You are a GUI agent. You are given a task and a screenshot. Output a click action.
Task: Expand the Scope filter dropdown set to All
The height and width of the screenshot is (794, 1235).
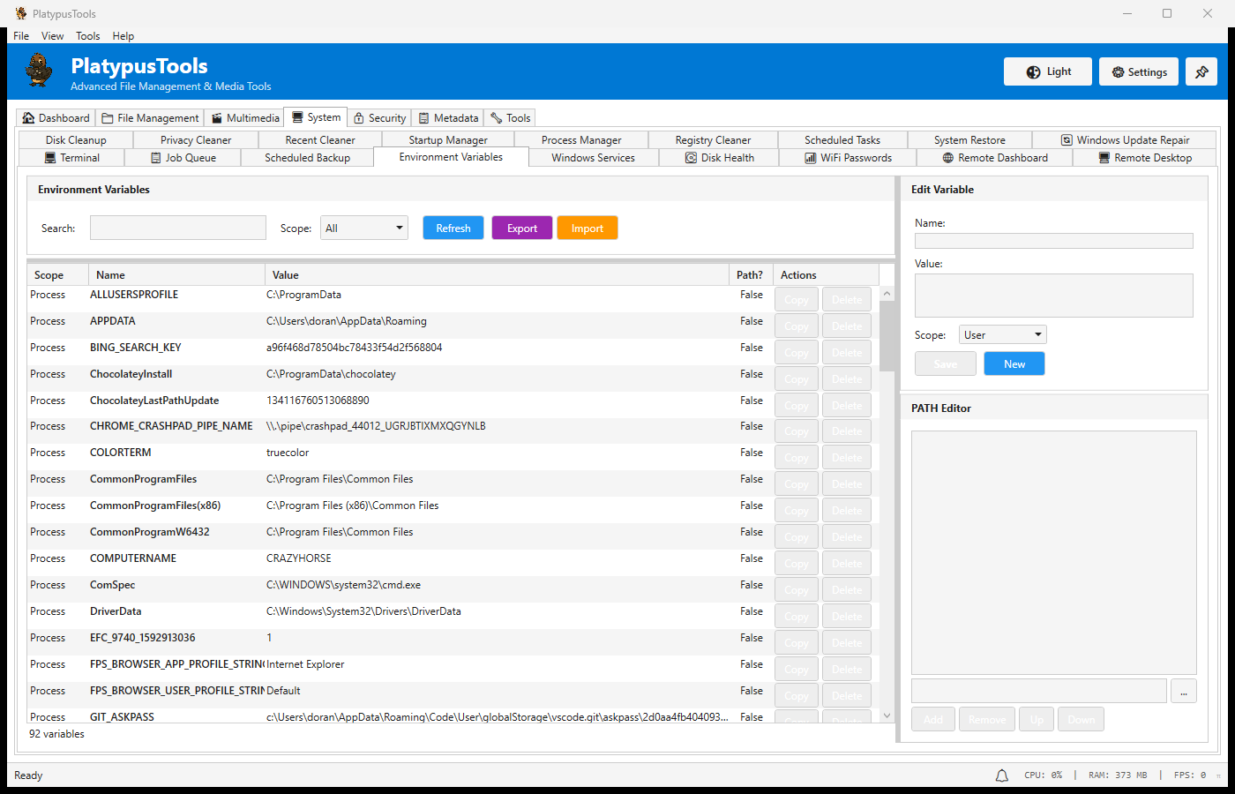tap(363, 228)
